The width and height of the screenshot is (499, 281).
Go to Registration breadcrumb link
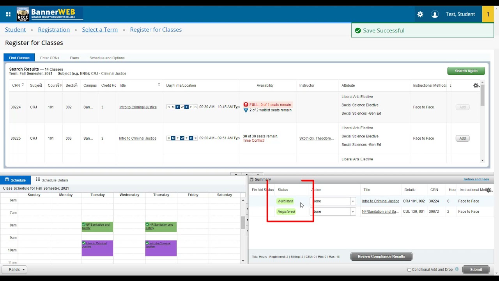[x=54, y=30]
